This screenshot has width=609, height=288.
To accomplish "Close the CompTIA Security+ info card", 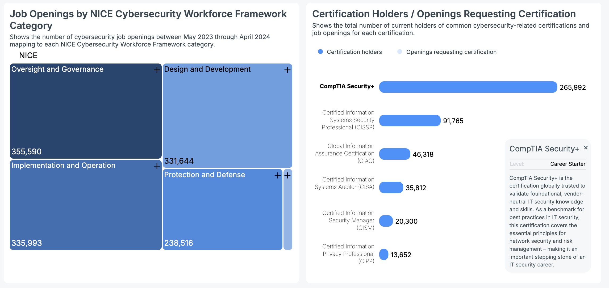I will (586, 148).
